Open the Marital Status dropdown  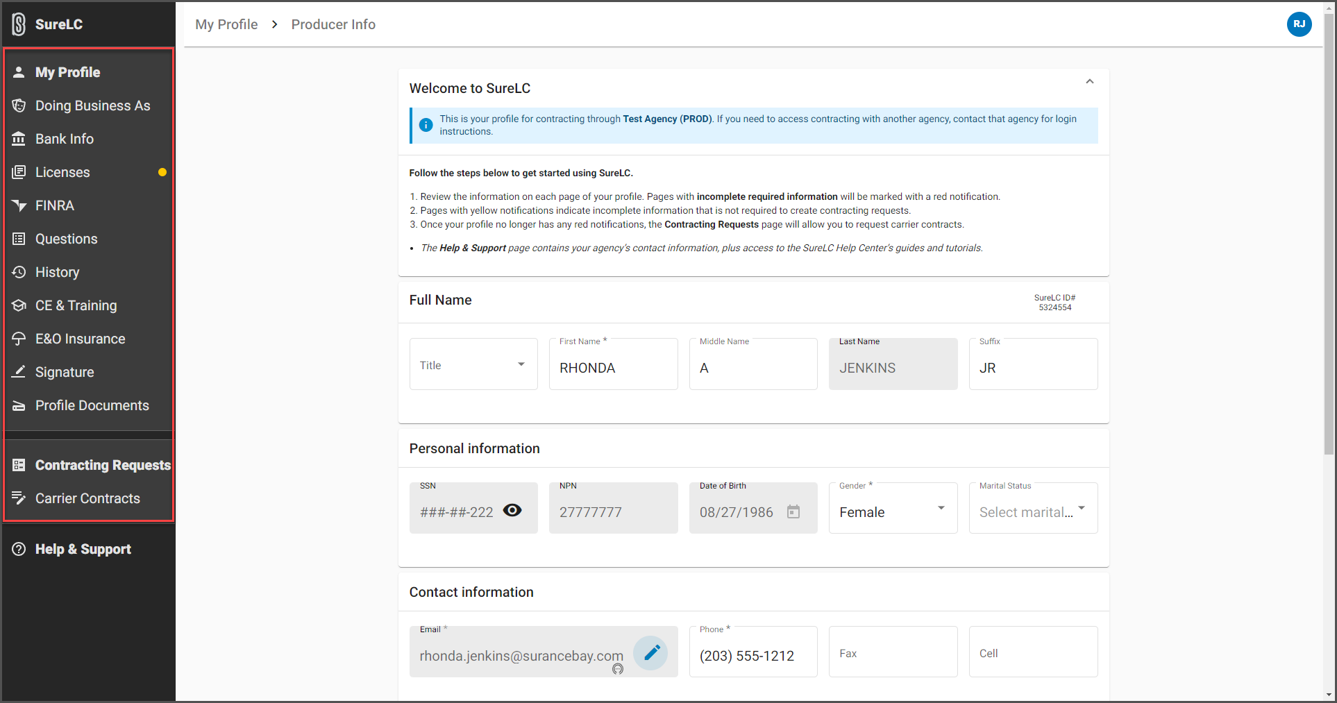pyautogui.click(x=1033, y=509)
